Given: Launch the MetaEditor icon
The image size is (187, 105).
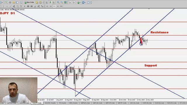Looking at the screenshot, I should [x=37, y=2].
